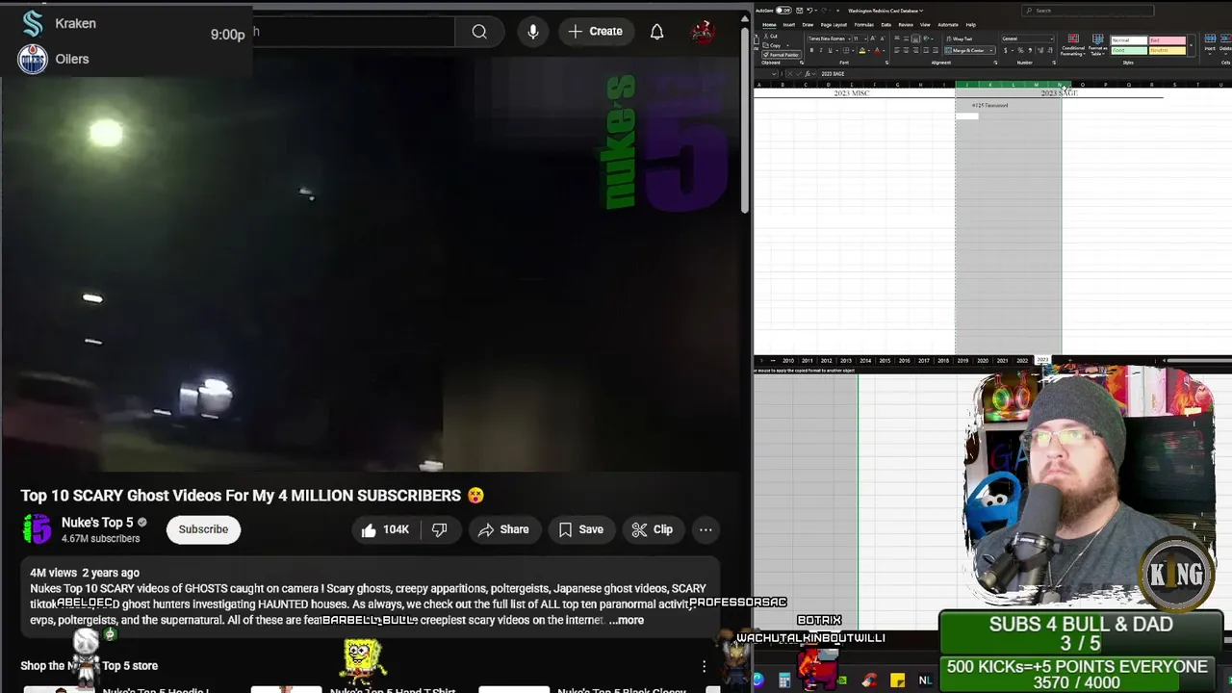
Task: Click Cut in Excel clipboard group
Action: pos(770,36)
